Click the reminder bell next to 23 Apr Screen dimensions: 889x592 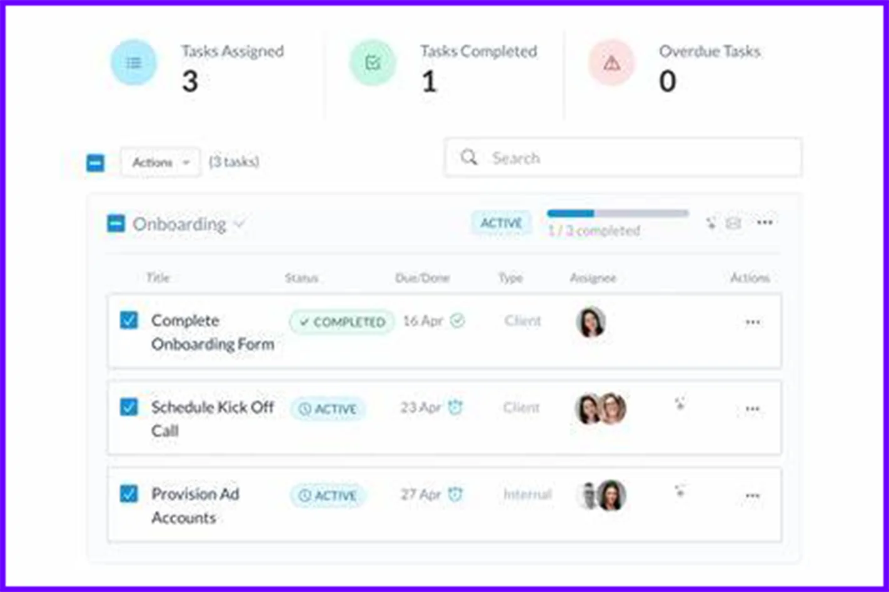click(456, 407)
